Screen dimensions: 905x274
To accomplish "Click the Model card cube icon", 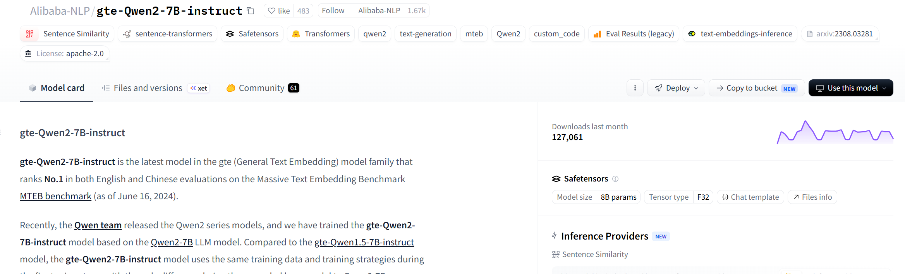I will pos(33,88).
